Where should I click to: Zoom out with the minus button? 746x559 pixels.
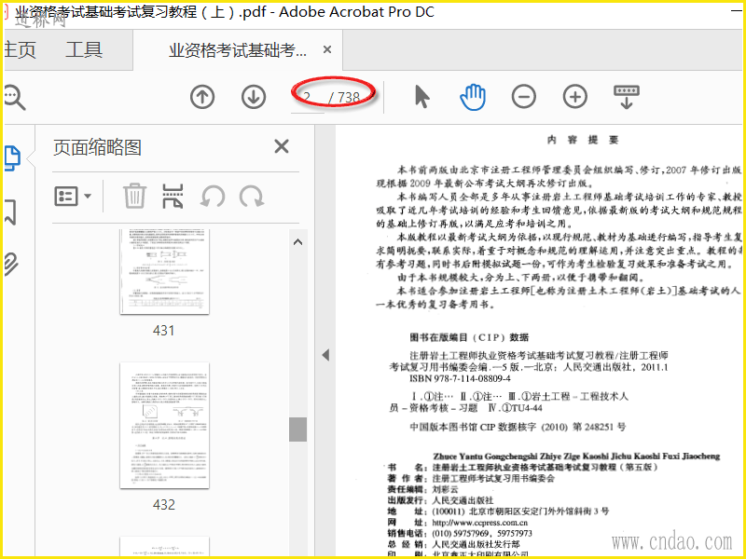[524, 97]
